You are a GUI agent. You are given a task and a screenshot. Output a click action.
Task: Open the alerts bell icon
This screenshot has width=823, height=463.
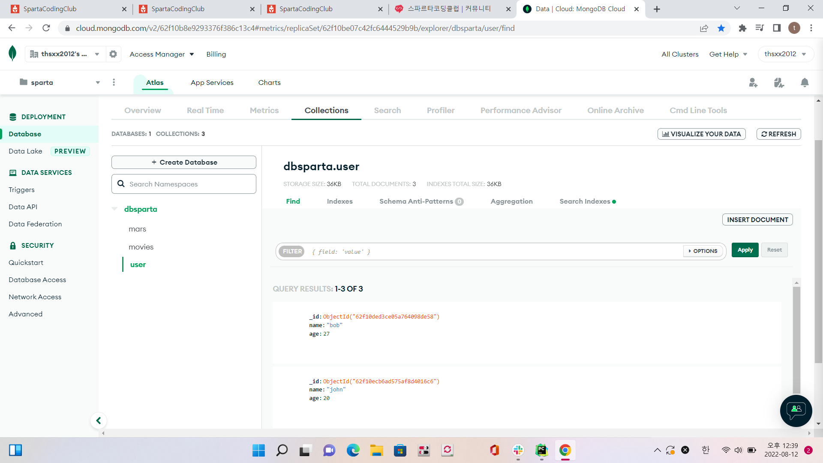click(x=805, y=83)
